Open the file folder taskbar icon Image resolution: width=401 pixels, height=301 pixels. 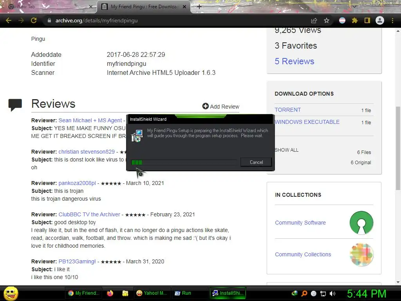(x=125, y=293)
